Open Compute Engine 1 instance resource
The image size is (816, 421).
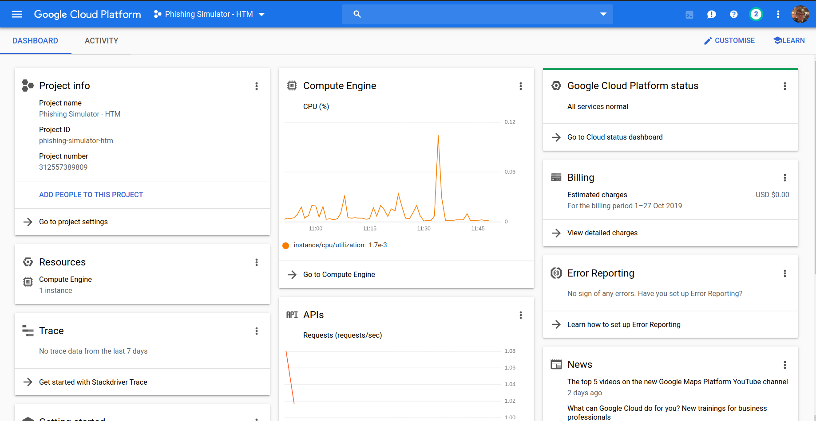tap(65, 285)
